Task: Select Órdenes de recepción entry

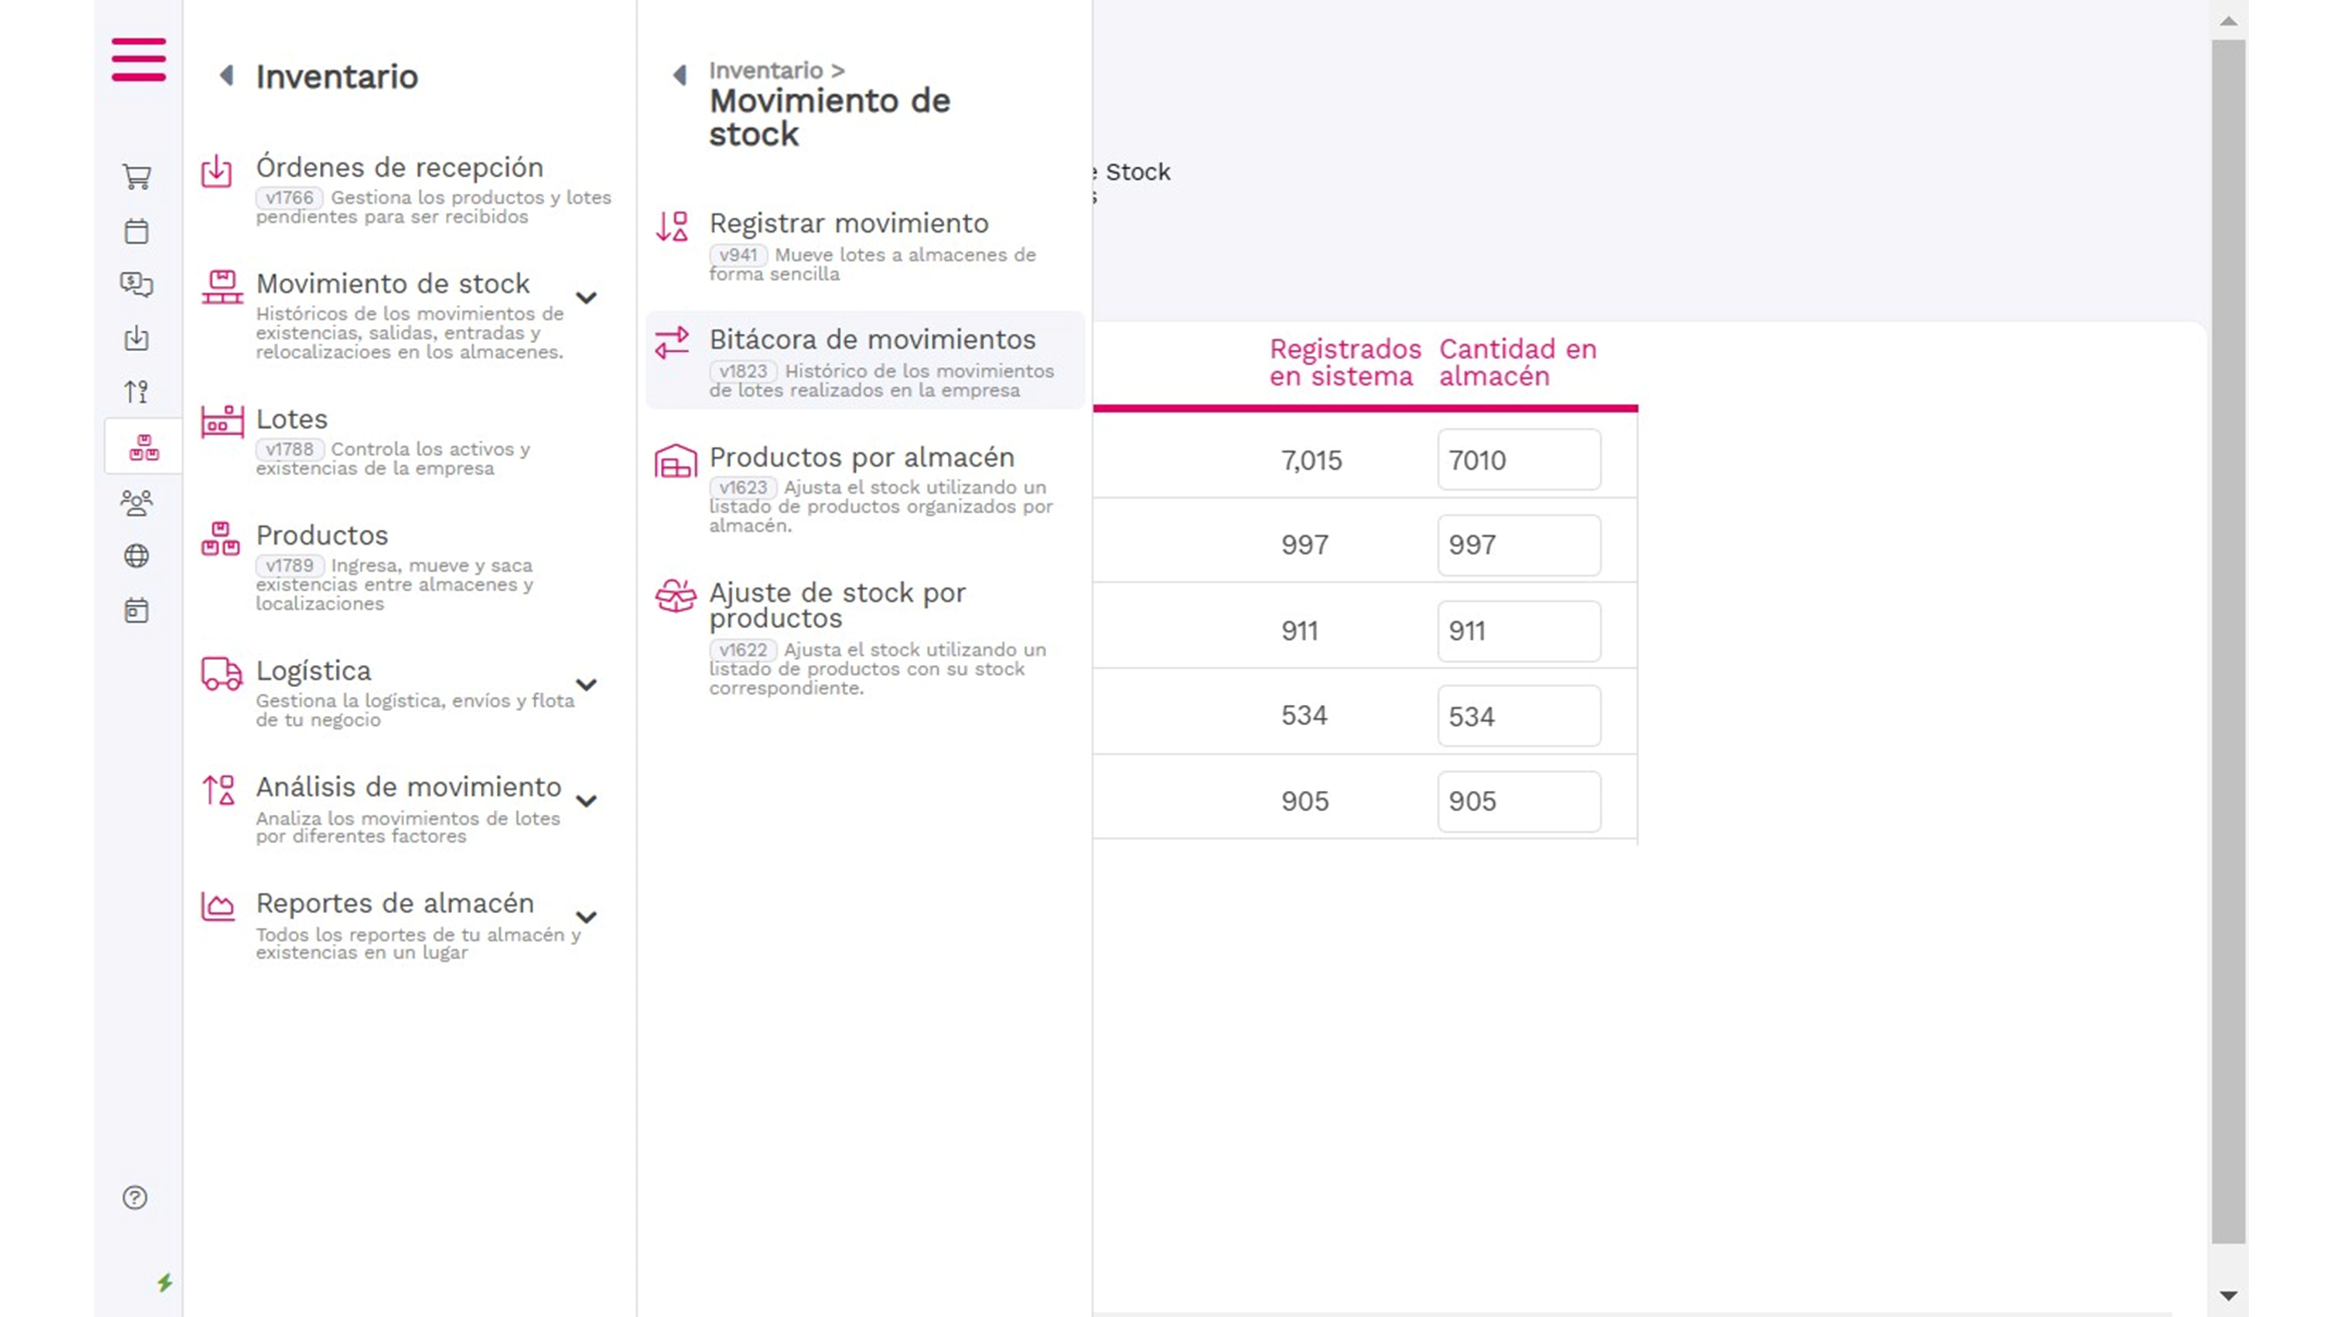Action: 398,168
